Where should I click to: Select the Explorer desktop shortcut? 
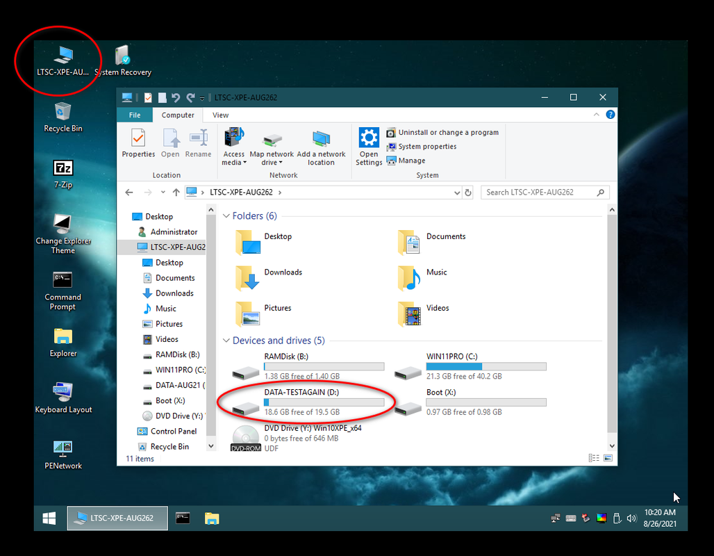point(63,343)
